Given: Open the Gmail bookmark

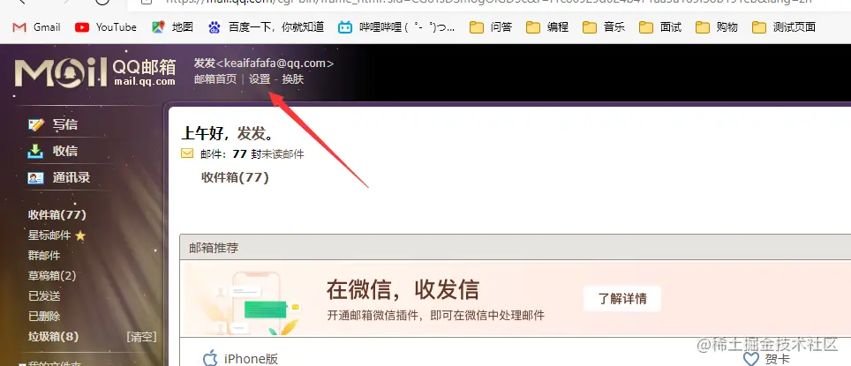Looking at the screenshot, I should click(x=36, y=27).
